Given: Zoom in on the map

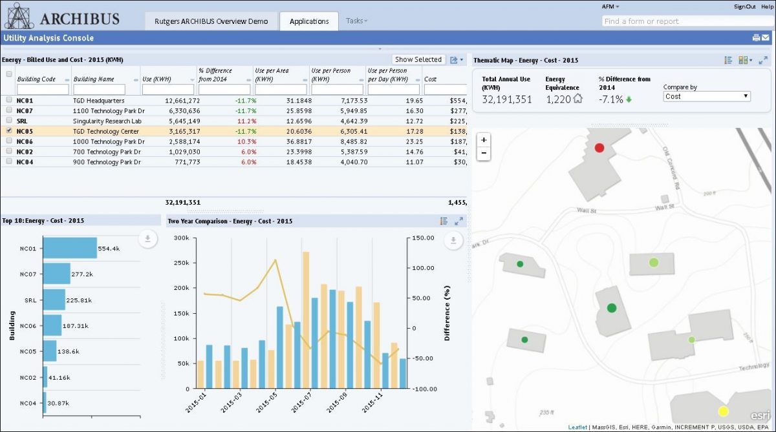Looking at the screenshot, I should [x=484, y=140].
